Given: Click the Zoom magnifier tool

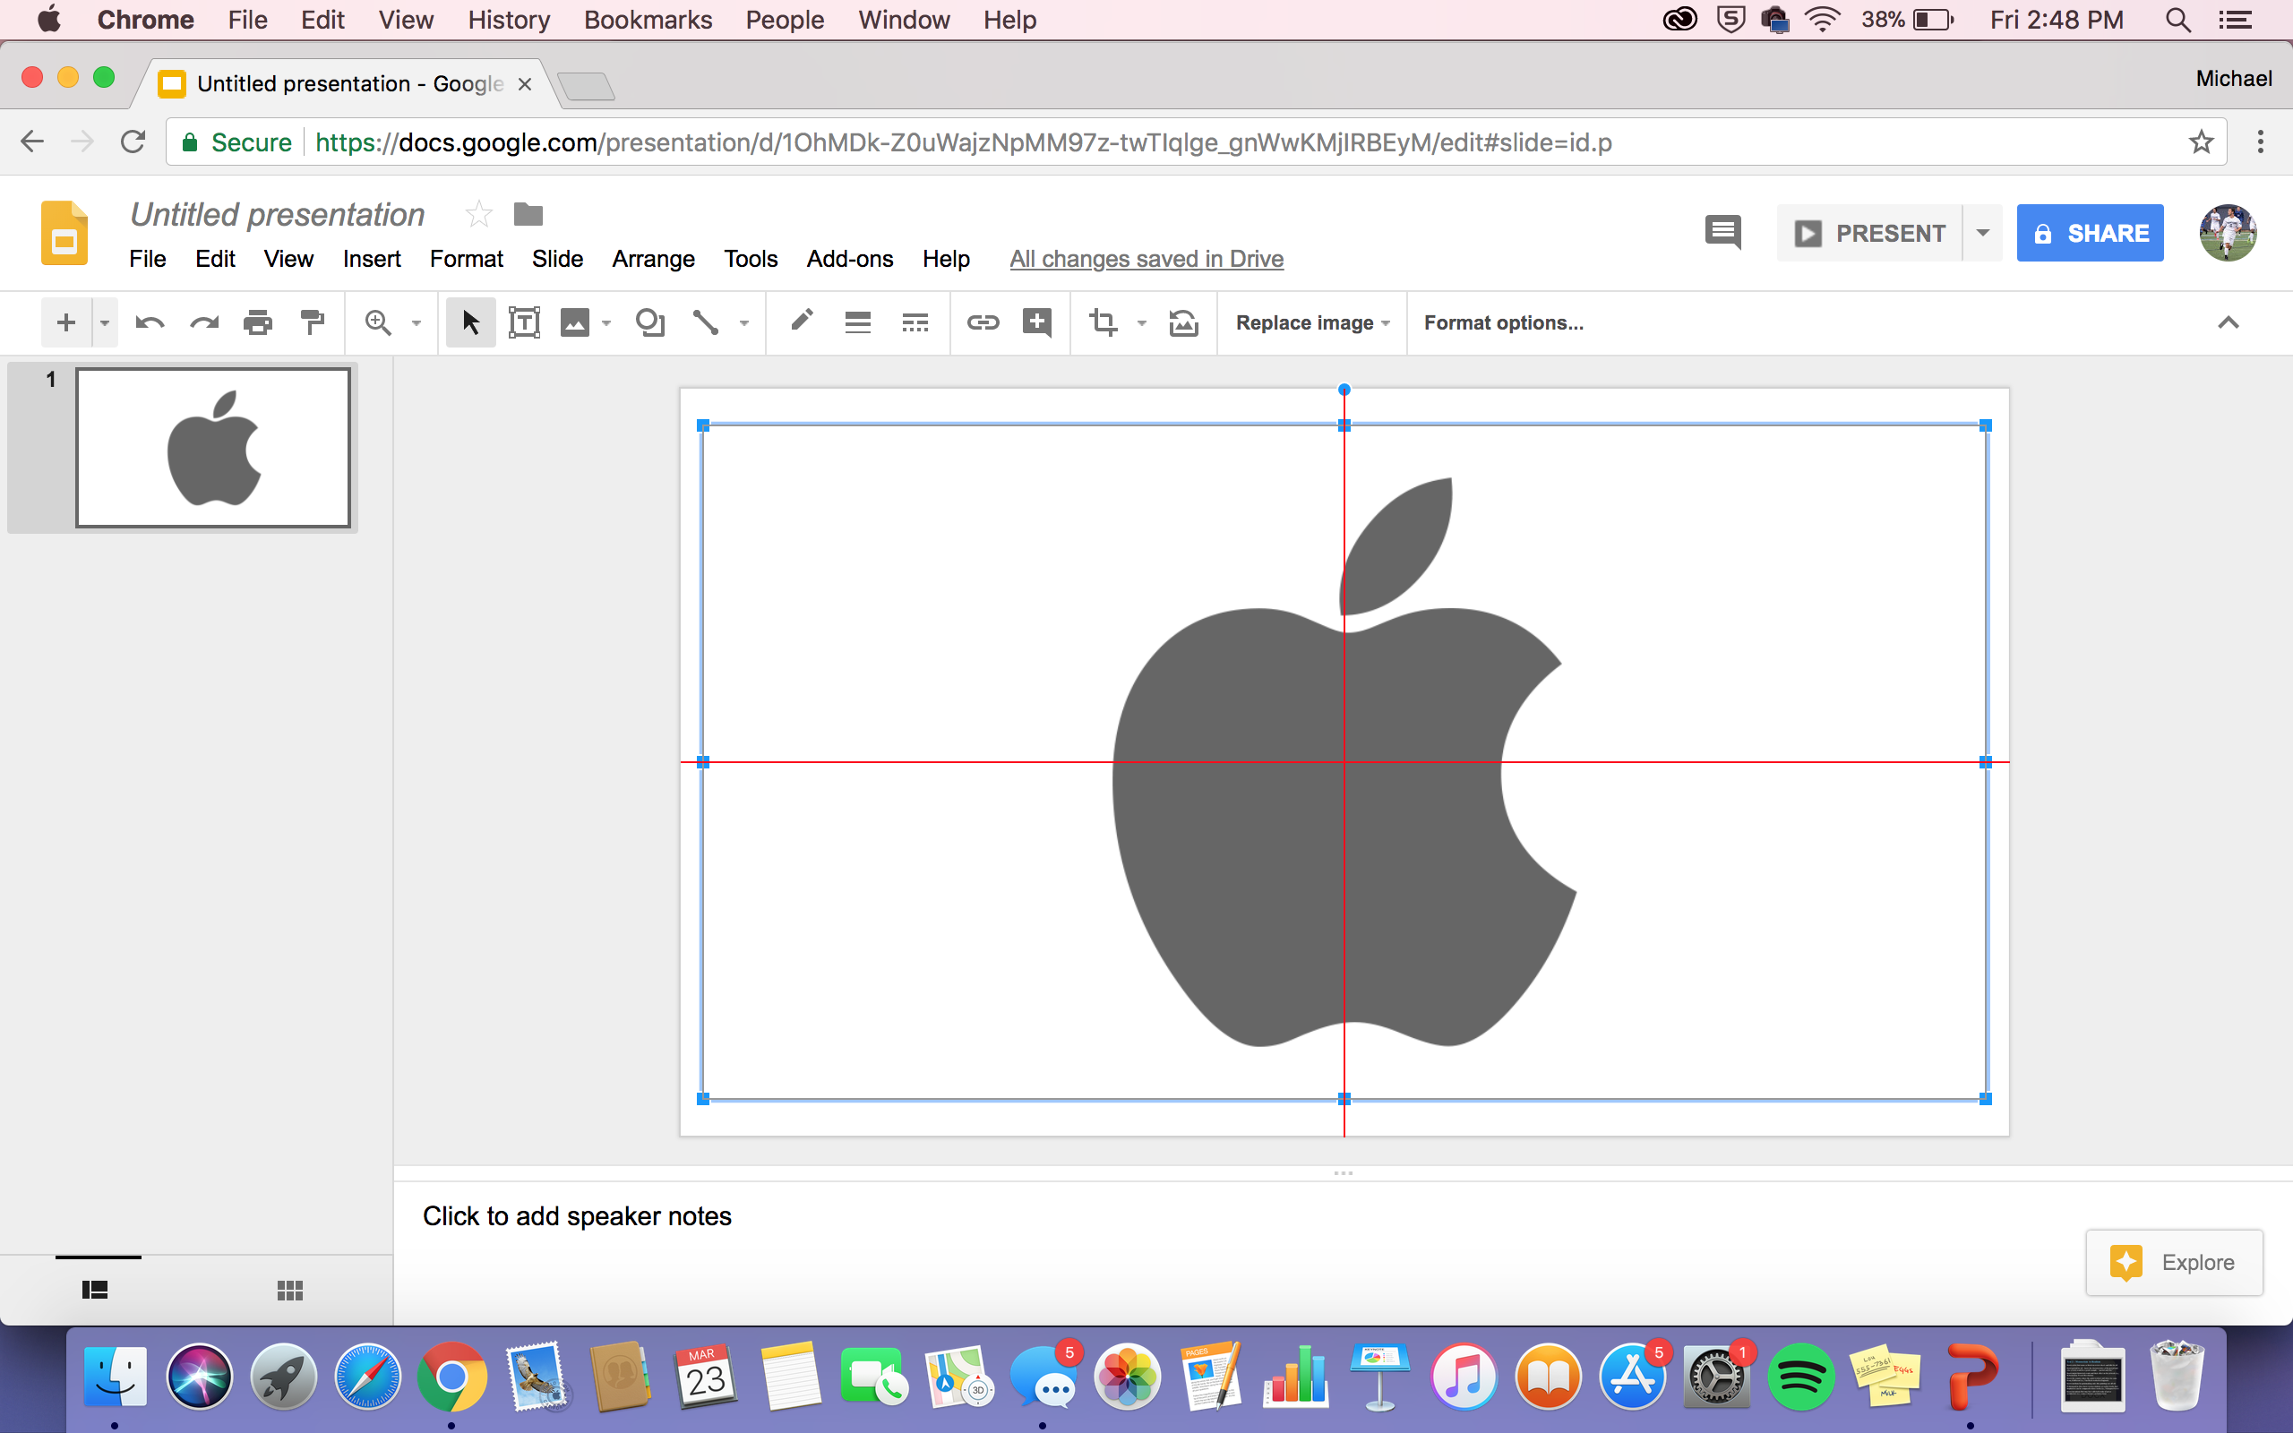Looking at the screenshot, I should click(378, 323).
